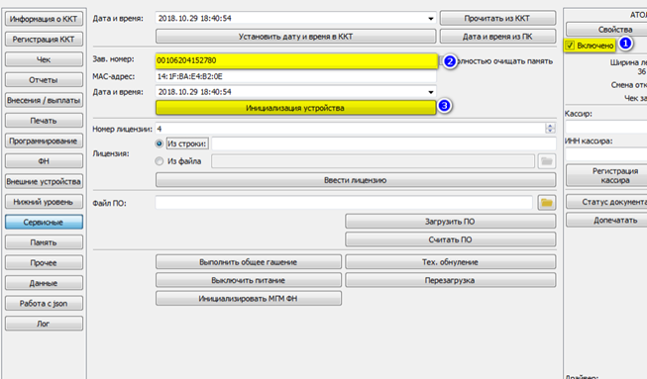Focus the Зав. номер input field
The image size is (647, 379).
tap(296, 60)
